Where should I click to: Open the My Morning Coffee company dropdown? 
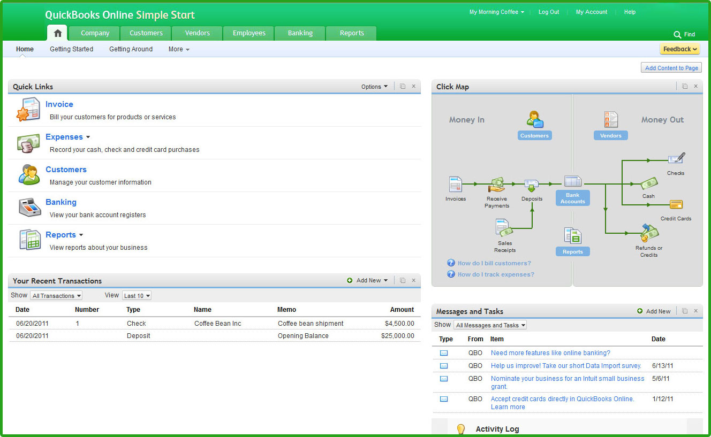[497, 12]
